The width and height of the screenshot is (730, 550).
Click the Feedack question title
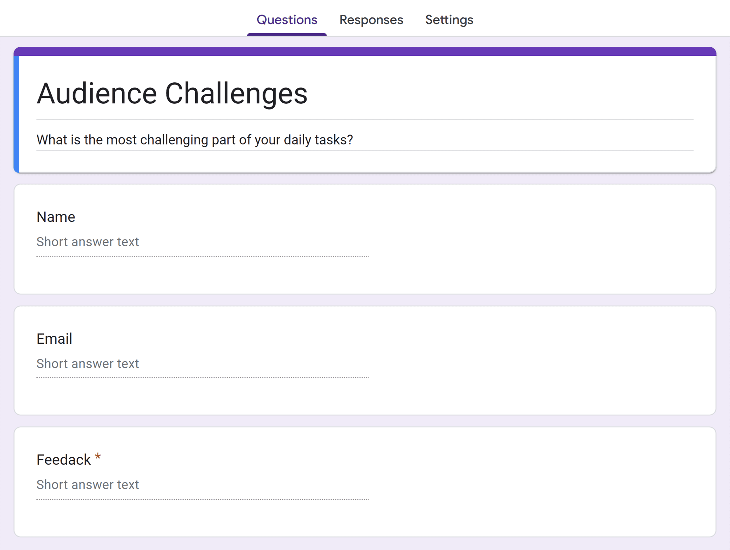64,459
